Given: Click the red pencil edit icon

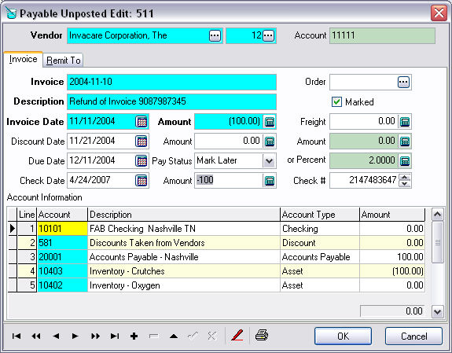Looking at the screenshot, I should [x=237, y=336].
